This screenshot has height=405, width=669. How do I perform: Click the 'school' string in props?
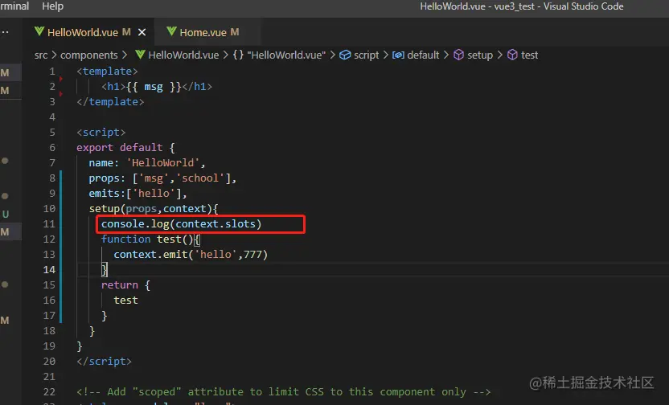tap(200, 178)
